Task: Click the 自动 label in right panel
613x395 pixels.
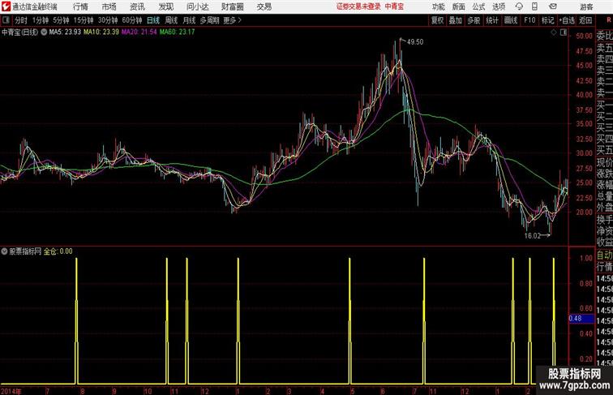Action: [604, 255]
